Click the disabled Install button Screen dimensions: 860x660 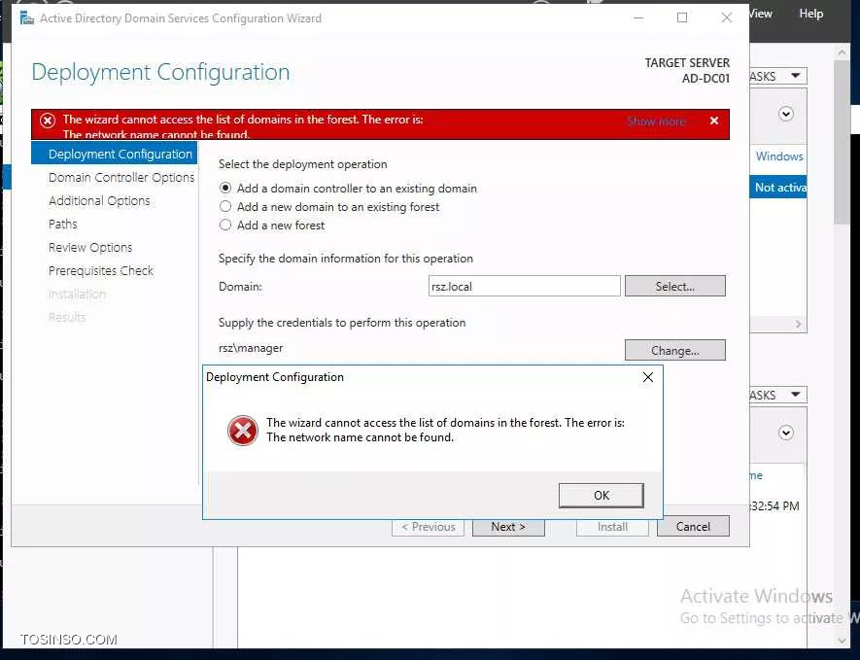[x=612, y=527]
